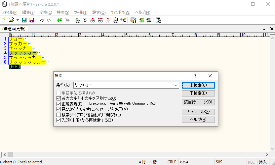This screenshot has height=165, width=275.
Task: Expand the 条件 search history dropdown
Action: pyautogui.click(x=176, y=85)
